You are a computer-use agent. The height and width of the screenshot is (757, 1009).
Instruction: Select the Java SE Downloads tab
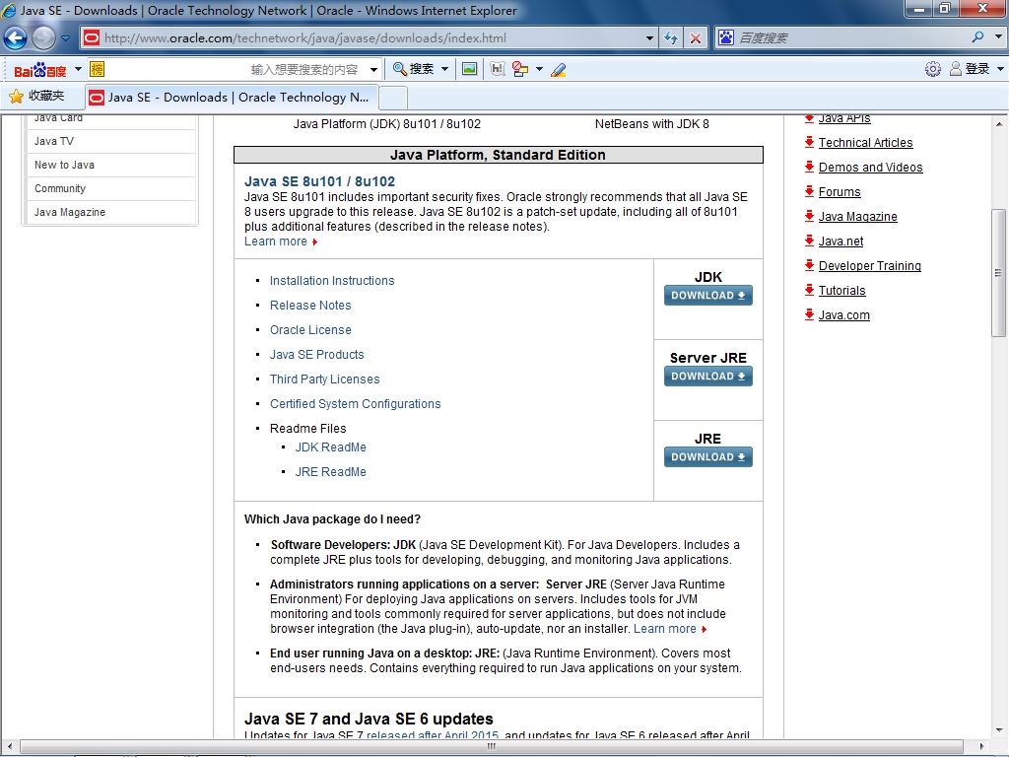coord(232,98)
